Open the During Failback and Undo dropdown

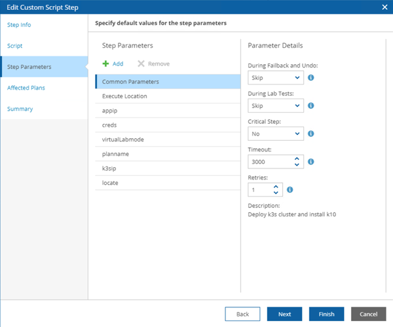tap(276, 78)
